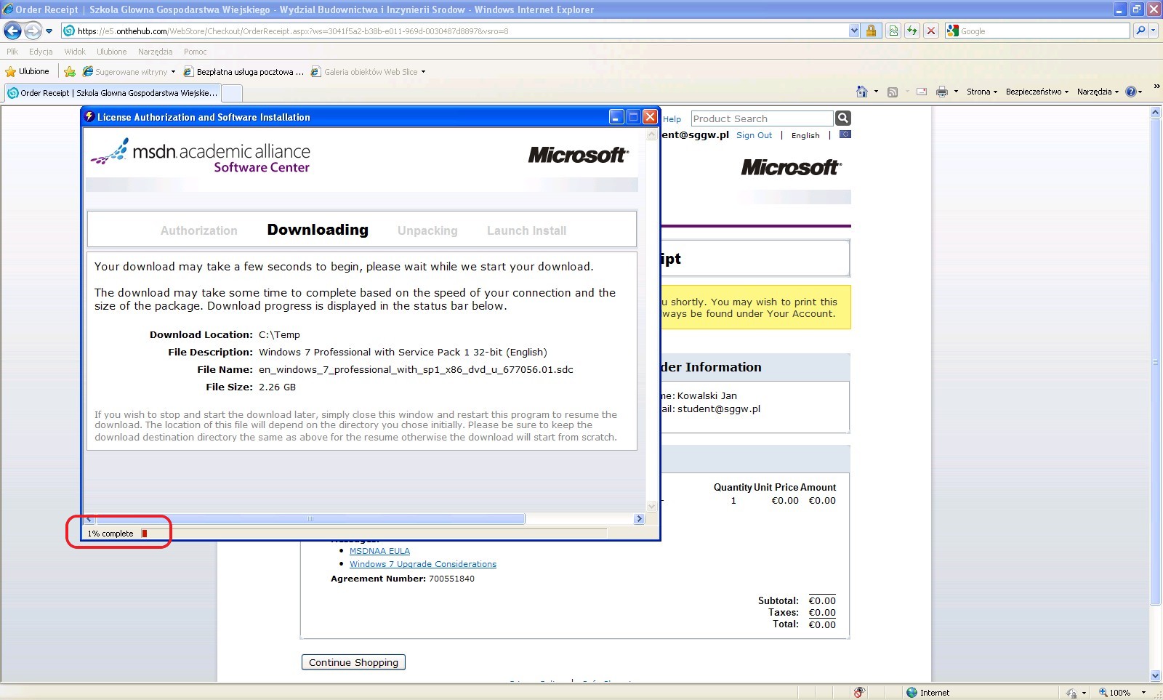Viewport: 1163px width, 700px height.
Task: Go back with the browser Back arrow
Action: (12, 31)
